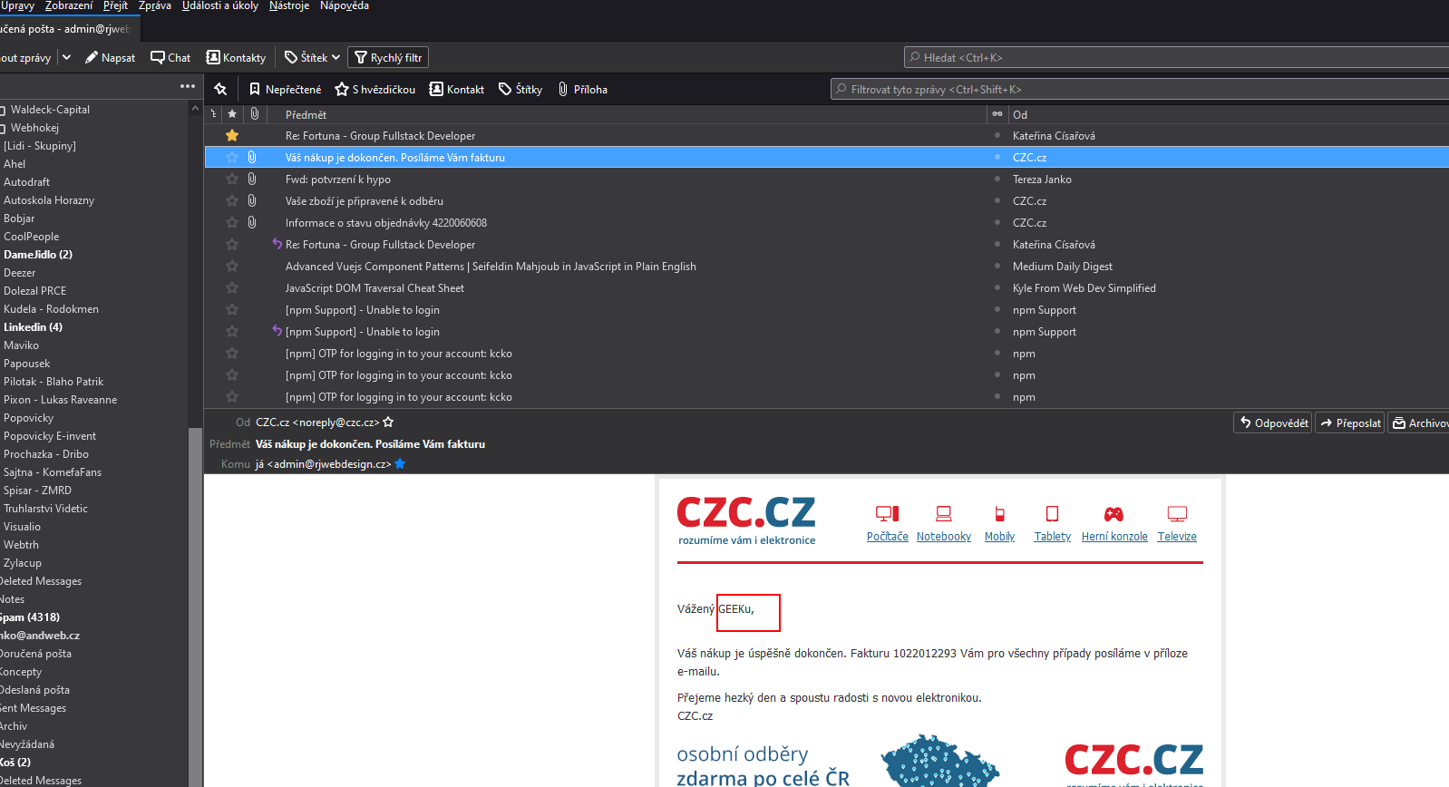Open the Spam (4318) folder
The height and width of the screenshot is (787, 1449).
(30, 617)
